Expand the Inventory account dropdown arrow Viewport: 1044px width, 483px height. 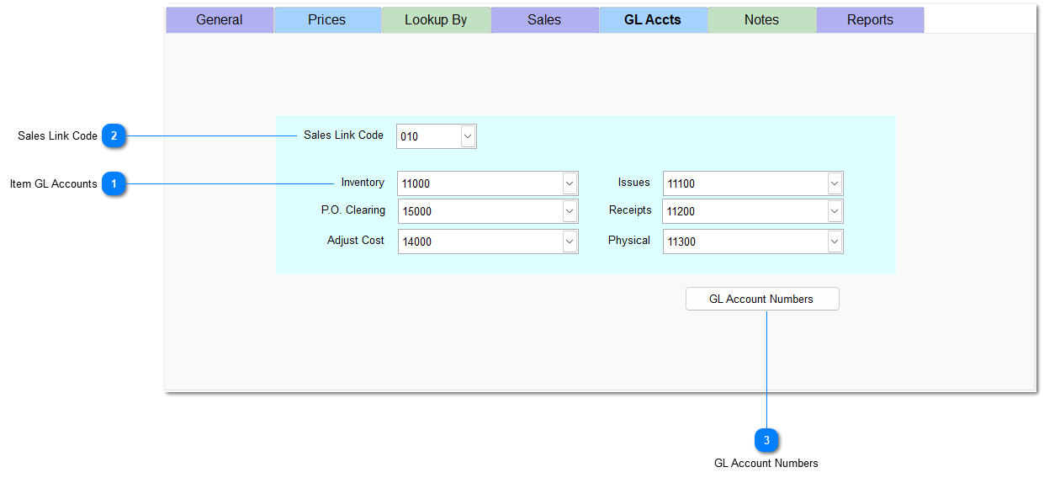click(x=570, y=183)
